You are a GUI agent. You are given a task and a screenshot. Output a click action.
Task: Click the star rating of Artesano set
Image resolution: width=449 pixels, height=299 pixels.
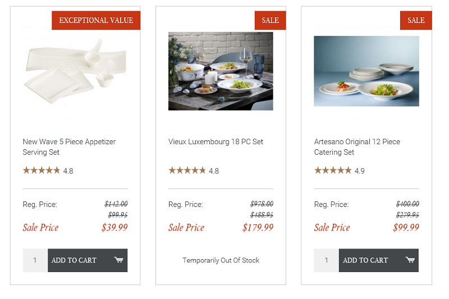[333, 171]
